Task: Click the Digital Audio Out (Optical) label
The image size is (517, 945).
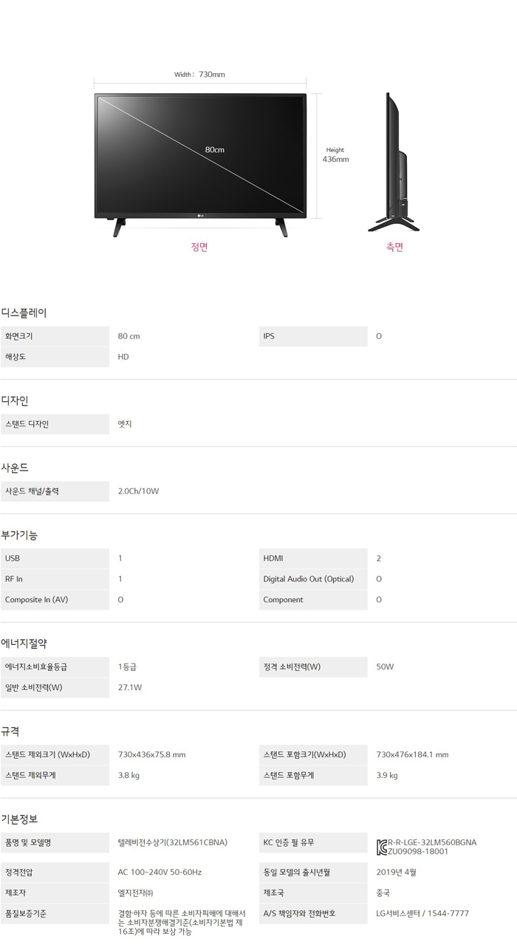Action: tap(309, 579)
